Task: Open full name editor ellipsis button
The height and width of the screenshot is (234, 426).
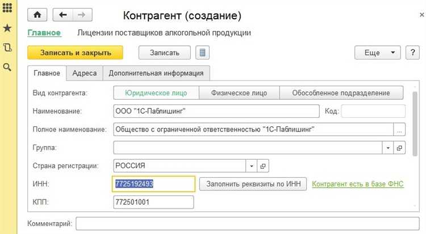Action: pyautogui.click(x=399, y=130)
